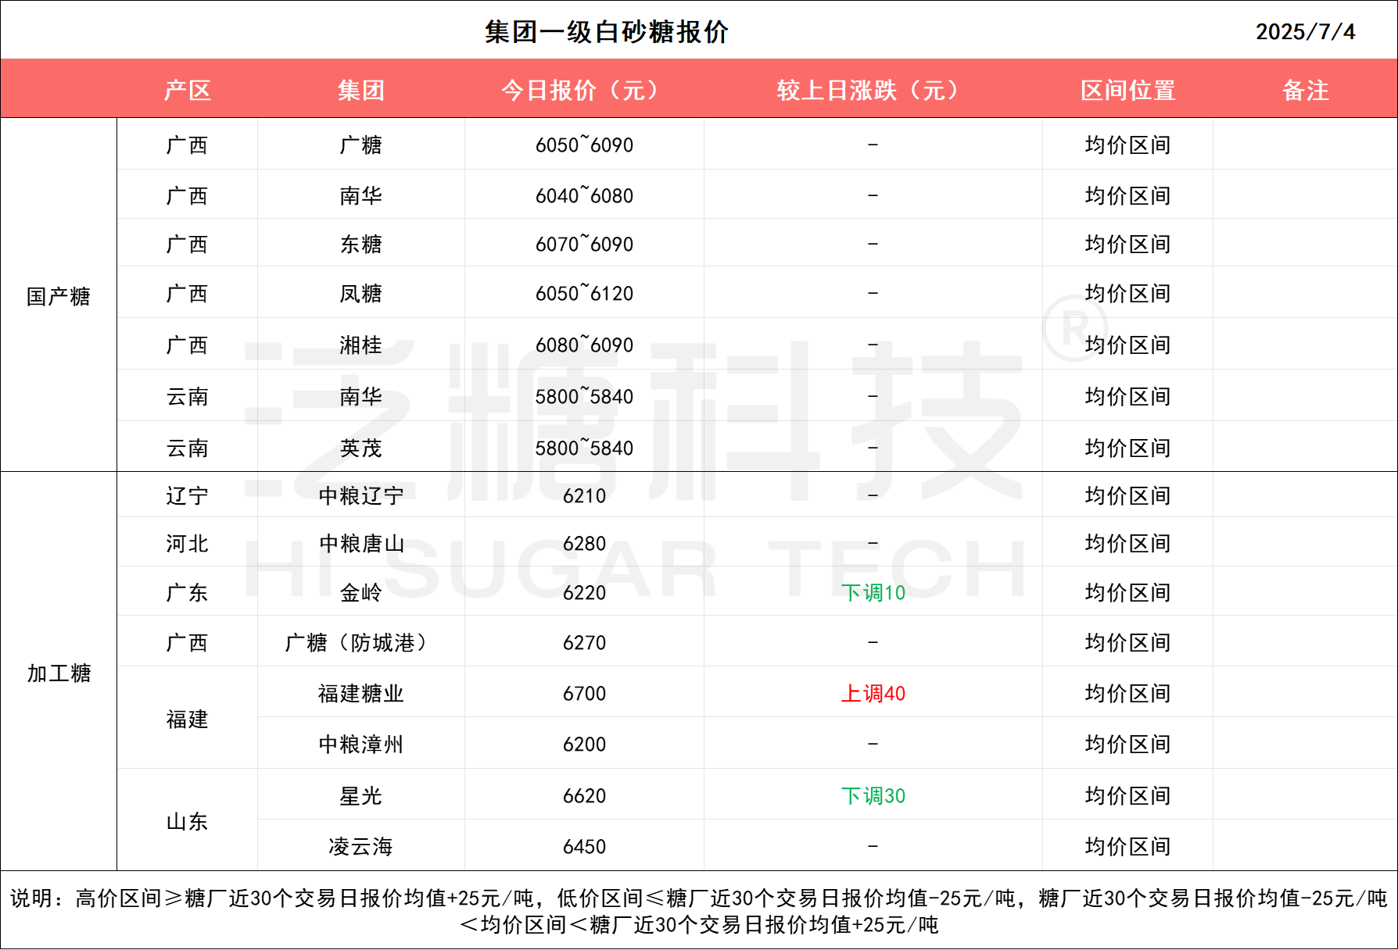The height and width of the screenshot is (950, 1398).
Task: Select the 集团 column header
Action: [360, 90]
